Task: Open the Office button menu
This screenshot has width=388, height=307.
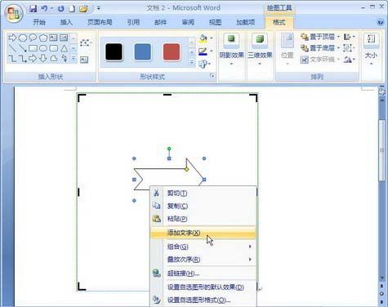Action: [x=13, y=13]
